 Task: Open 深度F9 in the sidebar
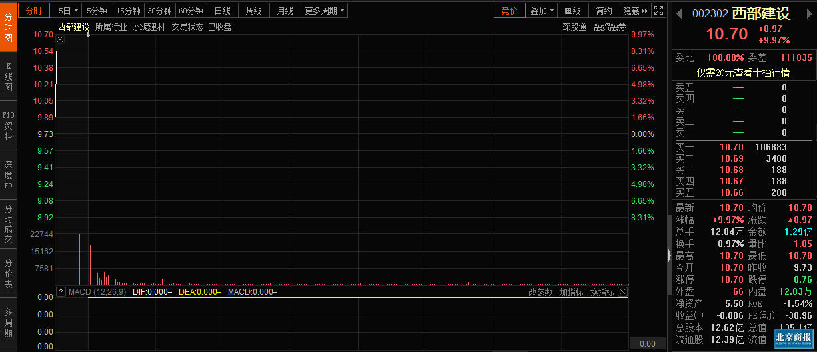click(9, 175)
